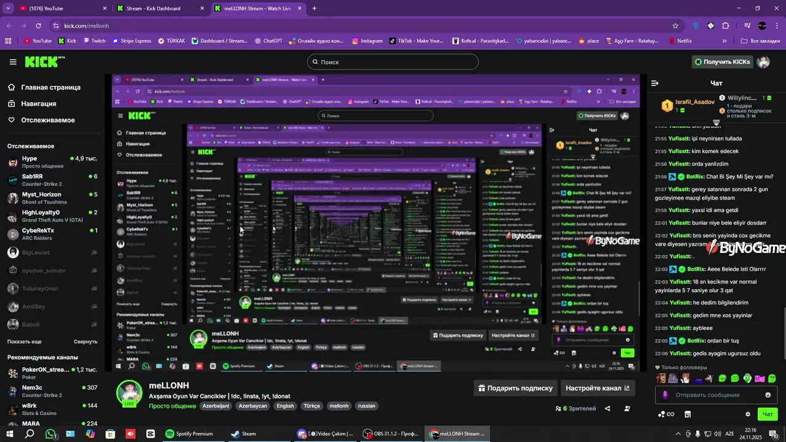Viewport: 786px width, 442px height.
Task: Collapse followed list with Свернуть
Action: pyautogui.click(x=85, y=341)
